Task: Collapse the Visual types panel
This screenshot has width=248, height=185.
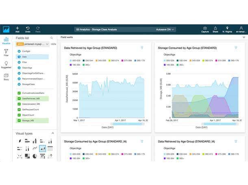Action: 52,133
